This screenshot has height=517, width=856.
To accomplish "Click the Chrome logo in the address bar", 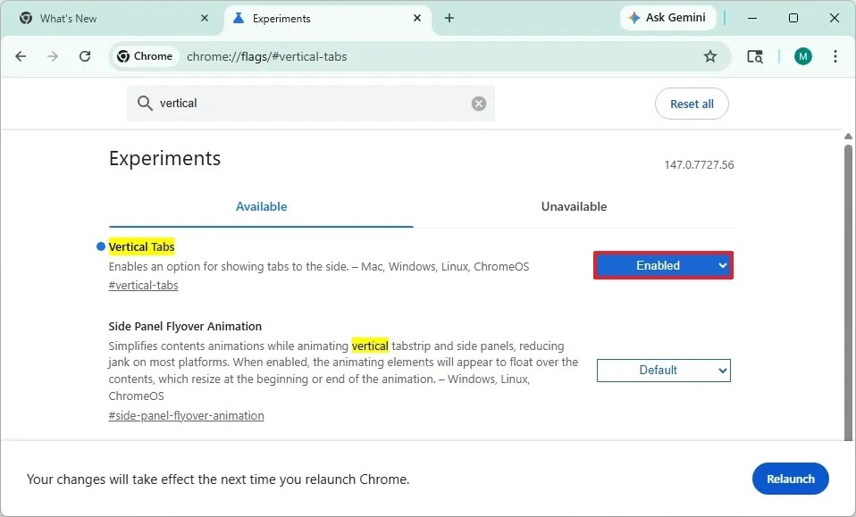I will pyautogui.click(x=124, y=55).
